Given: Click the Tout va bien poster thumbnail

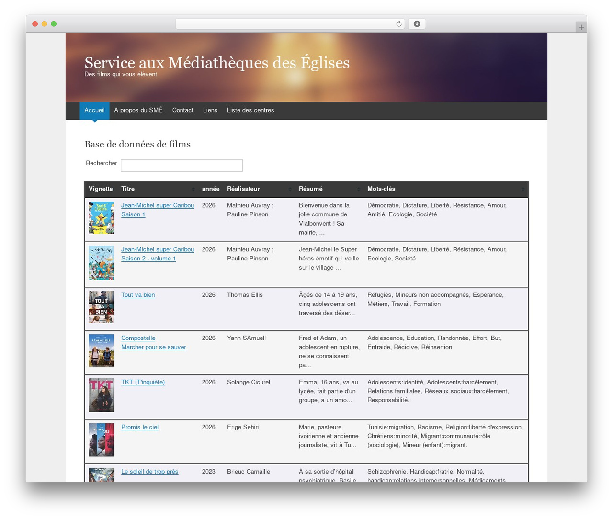Looking at the screenshot, I should 101,307.
